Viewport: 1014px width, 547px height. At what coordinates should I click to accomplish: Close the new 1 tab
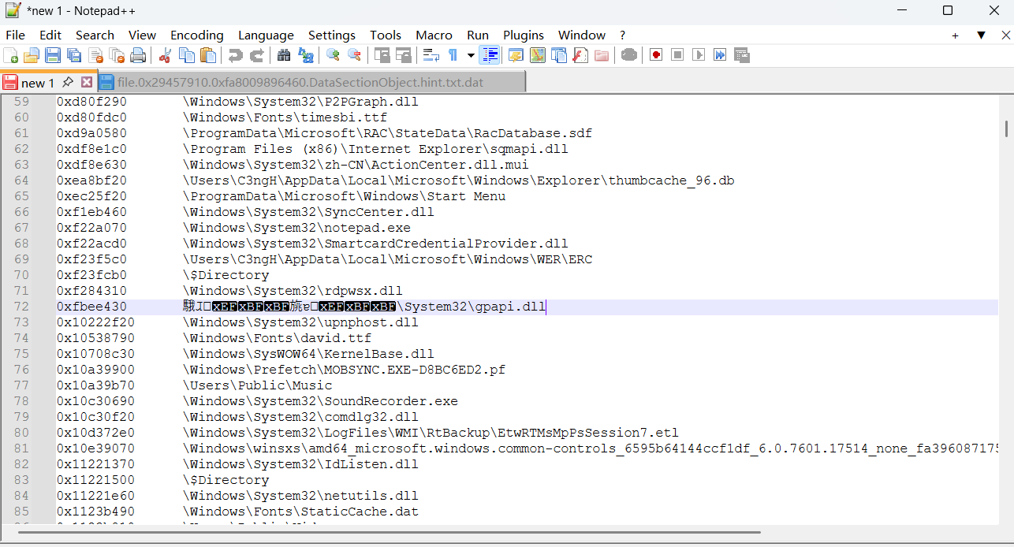click(87, 82)
